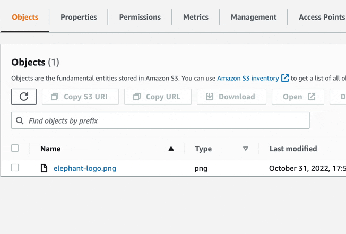Click external link icon after Amazon S3 inventory

(285, 78)
